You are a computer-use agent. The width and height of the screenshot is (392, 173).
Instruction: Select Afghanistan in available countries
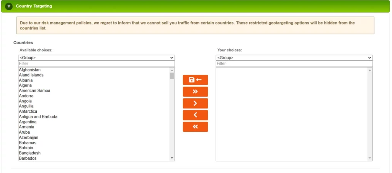[30, 70]
